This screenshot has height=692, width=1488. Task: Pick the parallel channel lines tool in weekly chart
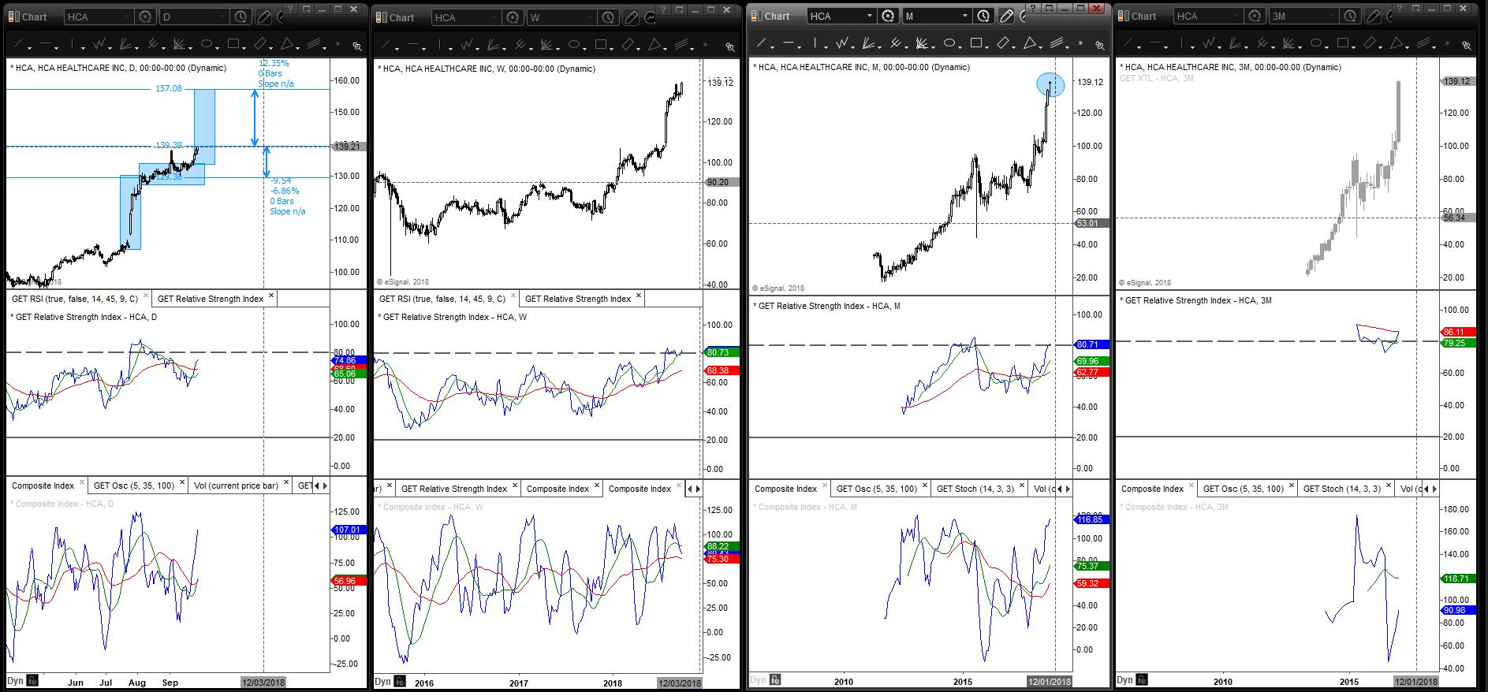pyautogui.click(x=683, y=45)
